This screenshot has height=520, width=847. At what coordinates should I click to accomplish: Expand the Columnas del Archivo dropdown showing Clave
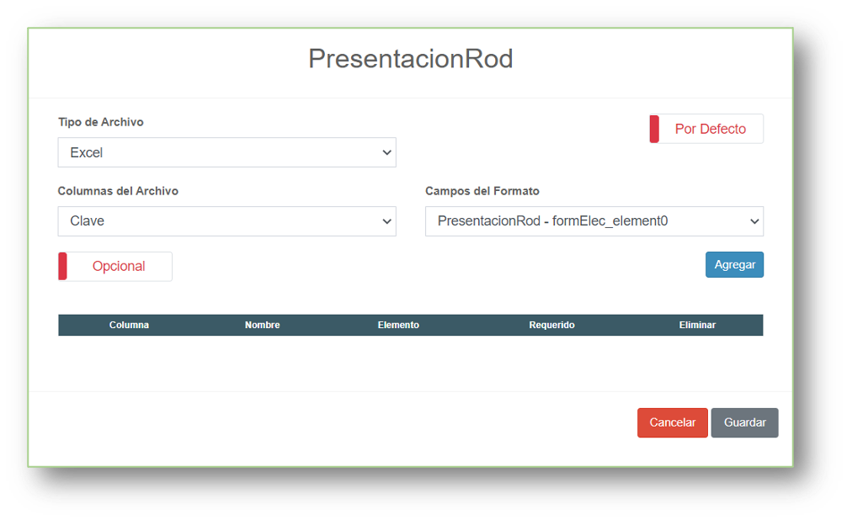pos(226,221)
